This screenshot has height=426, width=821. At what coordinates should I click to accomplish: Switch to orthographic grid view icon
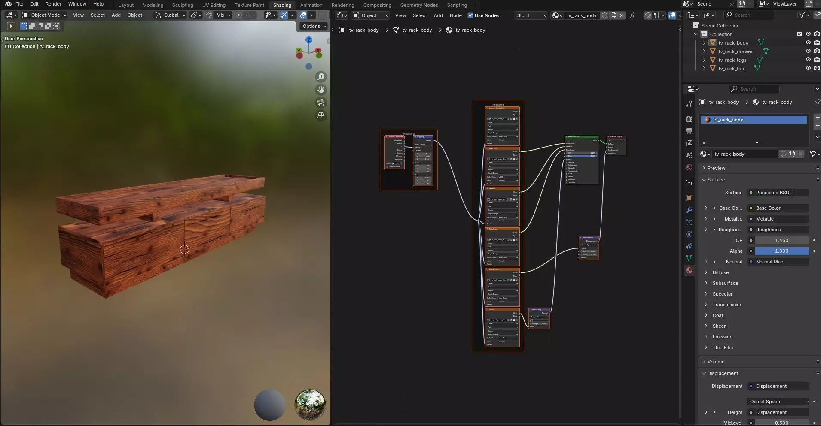pyautogui.click(x=321, y=115)
